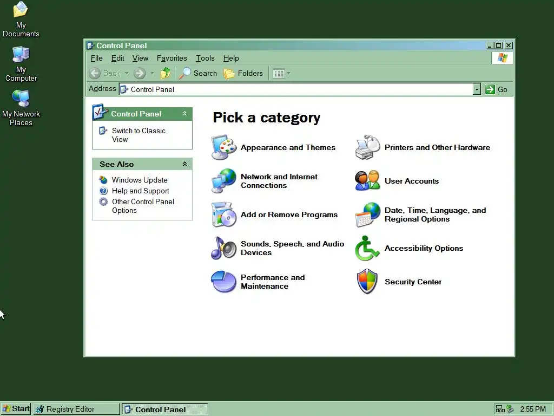The image size is (554, 416).
Task: Click the Address bar text field
Action: 296,89
